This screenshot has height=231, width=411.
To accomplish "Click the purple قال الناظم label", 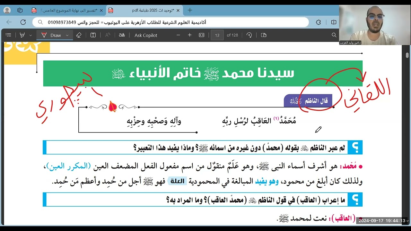I will (x=308, y=101).
